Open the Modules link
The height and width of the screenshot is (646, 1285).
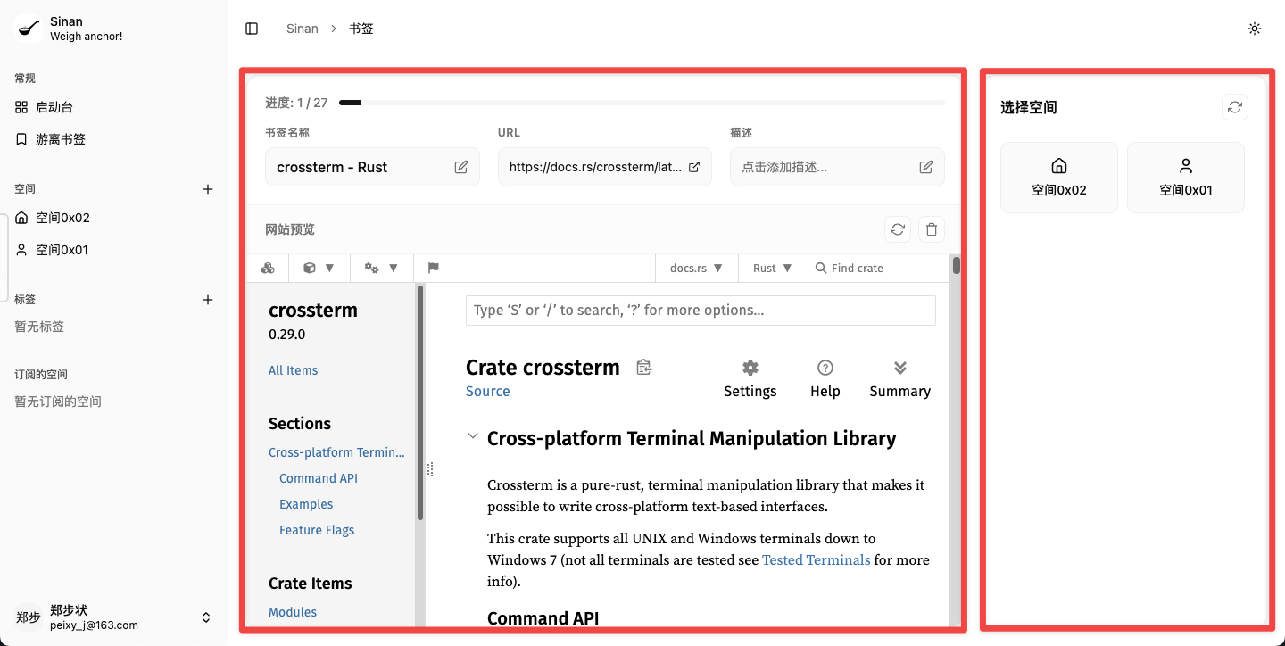coord(293,612)
